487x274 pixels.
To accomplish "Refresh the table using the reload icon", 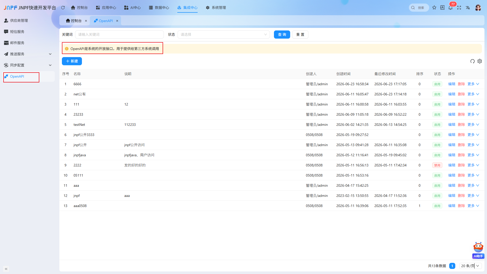I will (x=473, y=61).
